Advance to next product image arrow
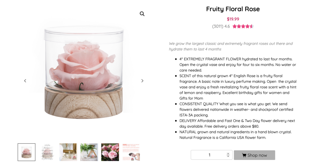The width and height of the screenshot is (314, 165). (142, 81)
